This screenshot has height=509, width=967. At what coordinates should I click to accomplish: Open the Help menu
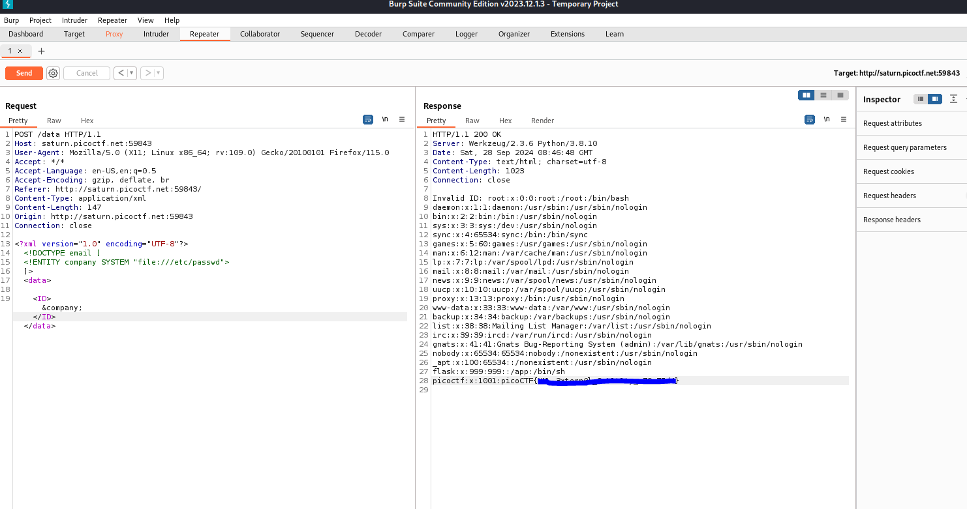(172, 20)
